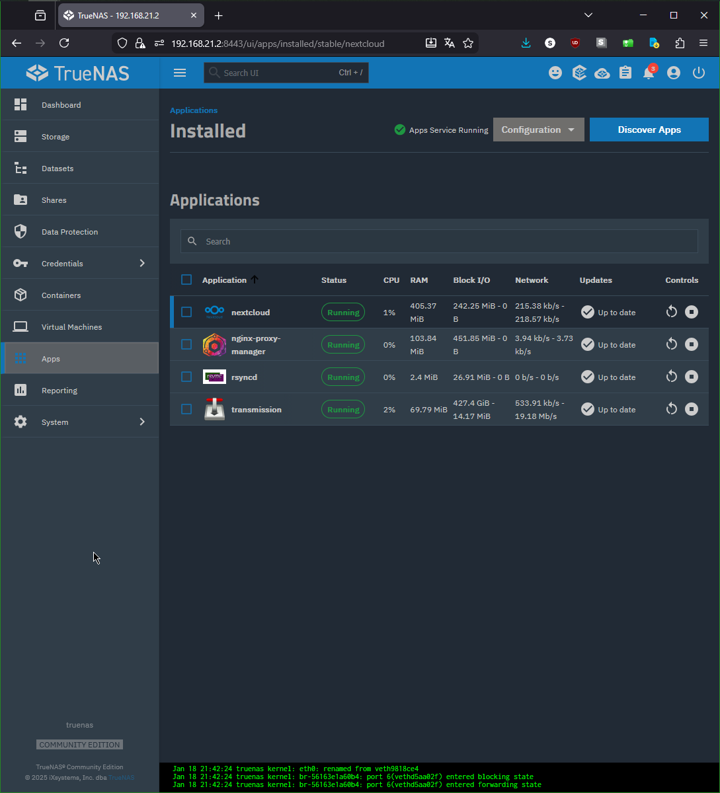Expand the Credentials submenu chevron
The height and width of the screenshot is (793, 720).
pyautogui.click(x=142, y=263)
